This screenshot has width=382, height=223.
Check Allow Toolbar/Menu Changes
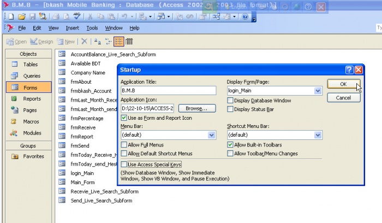(x=230, y=154)
